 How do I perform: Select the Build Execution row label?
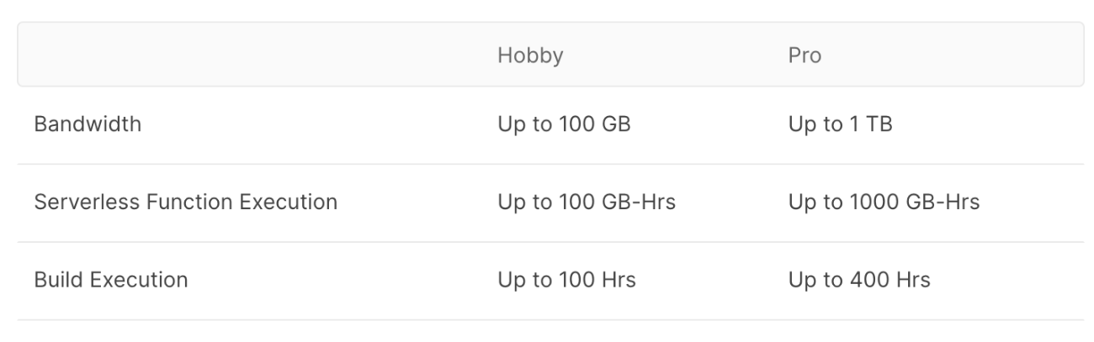pyautogui.click(x=110, y=280)
